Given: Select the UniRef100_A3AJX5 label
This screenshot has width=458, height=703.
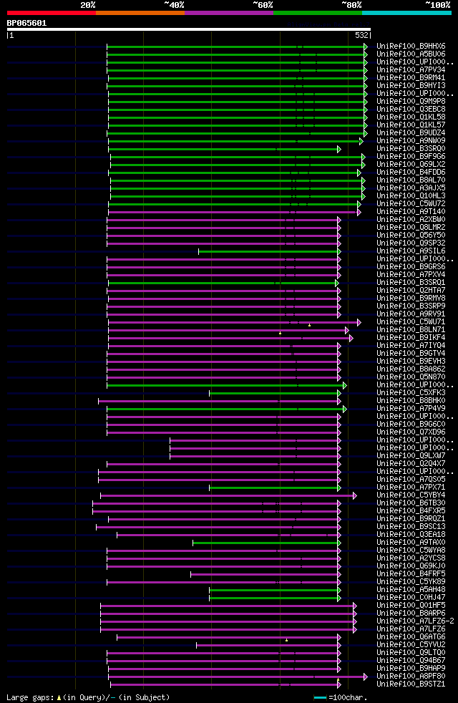Looking at the screenshot, I should (x=411, y=188).
